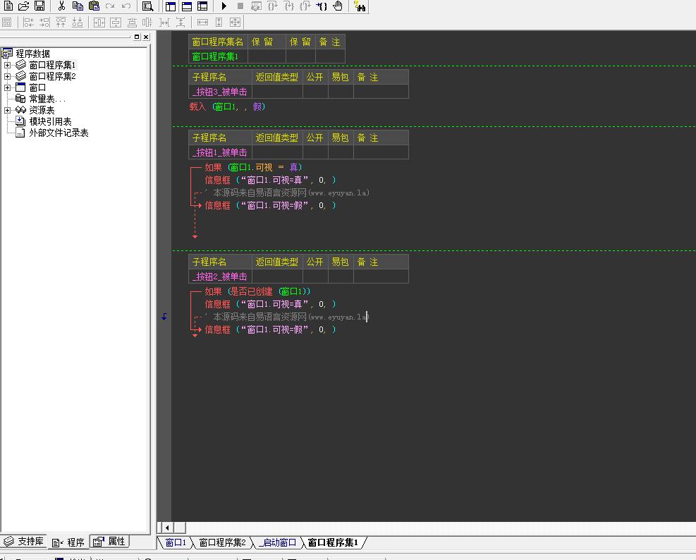696x560 pixels.
Task: Click the 如果 (窗口1.可视 = 真) line
Action: (x=253, y=167)
